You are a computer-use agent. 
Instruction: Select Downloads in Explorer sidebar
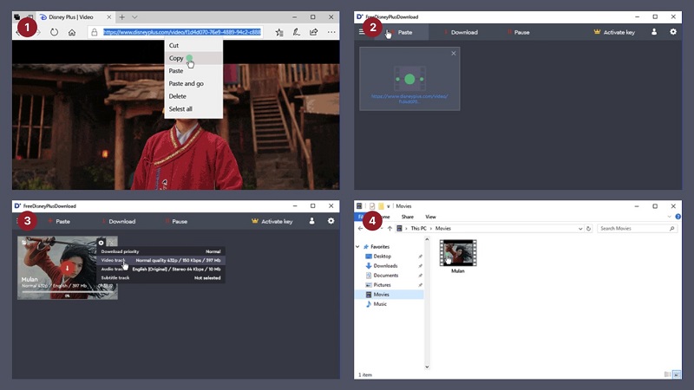pos(385,266)
